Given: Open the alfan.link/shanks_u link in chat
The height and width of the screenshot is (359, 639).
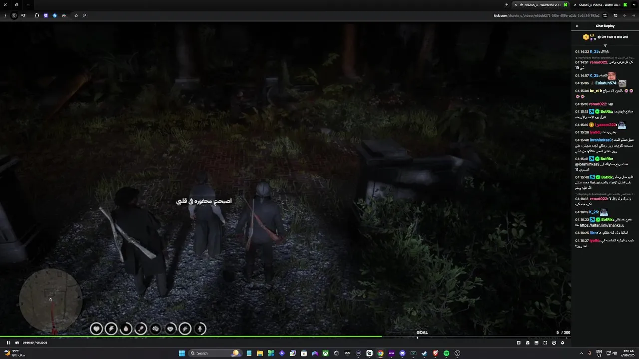Looking at the screenshot, I should [602, 225].
